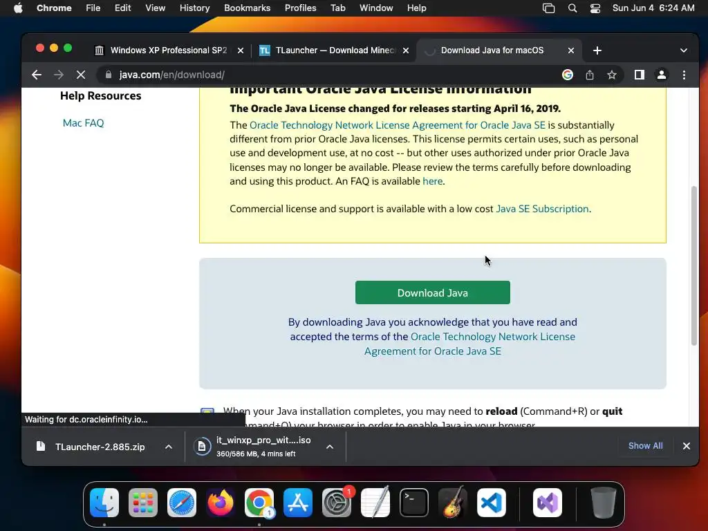Image resolution: width=708 pixels, height=531 pixels.
Task: Open Oracle Technology Network License Agreement link in yellow box
Action: (x=398, y=125)
